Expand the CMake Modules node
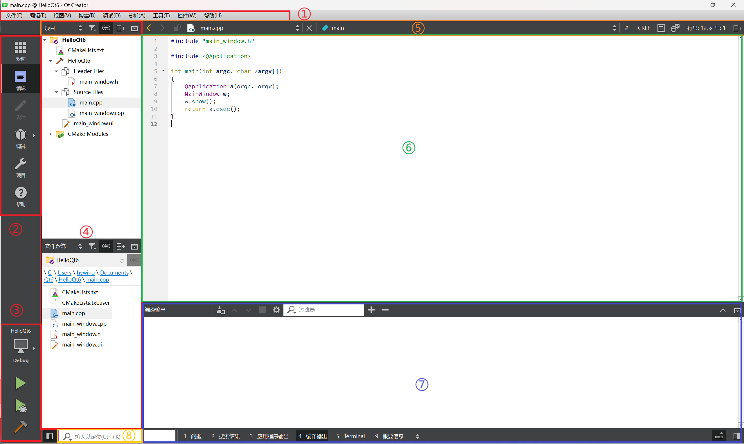The width and height of the screenshot is (744, 444). (x=50, y=134)
